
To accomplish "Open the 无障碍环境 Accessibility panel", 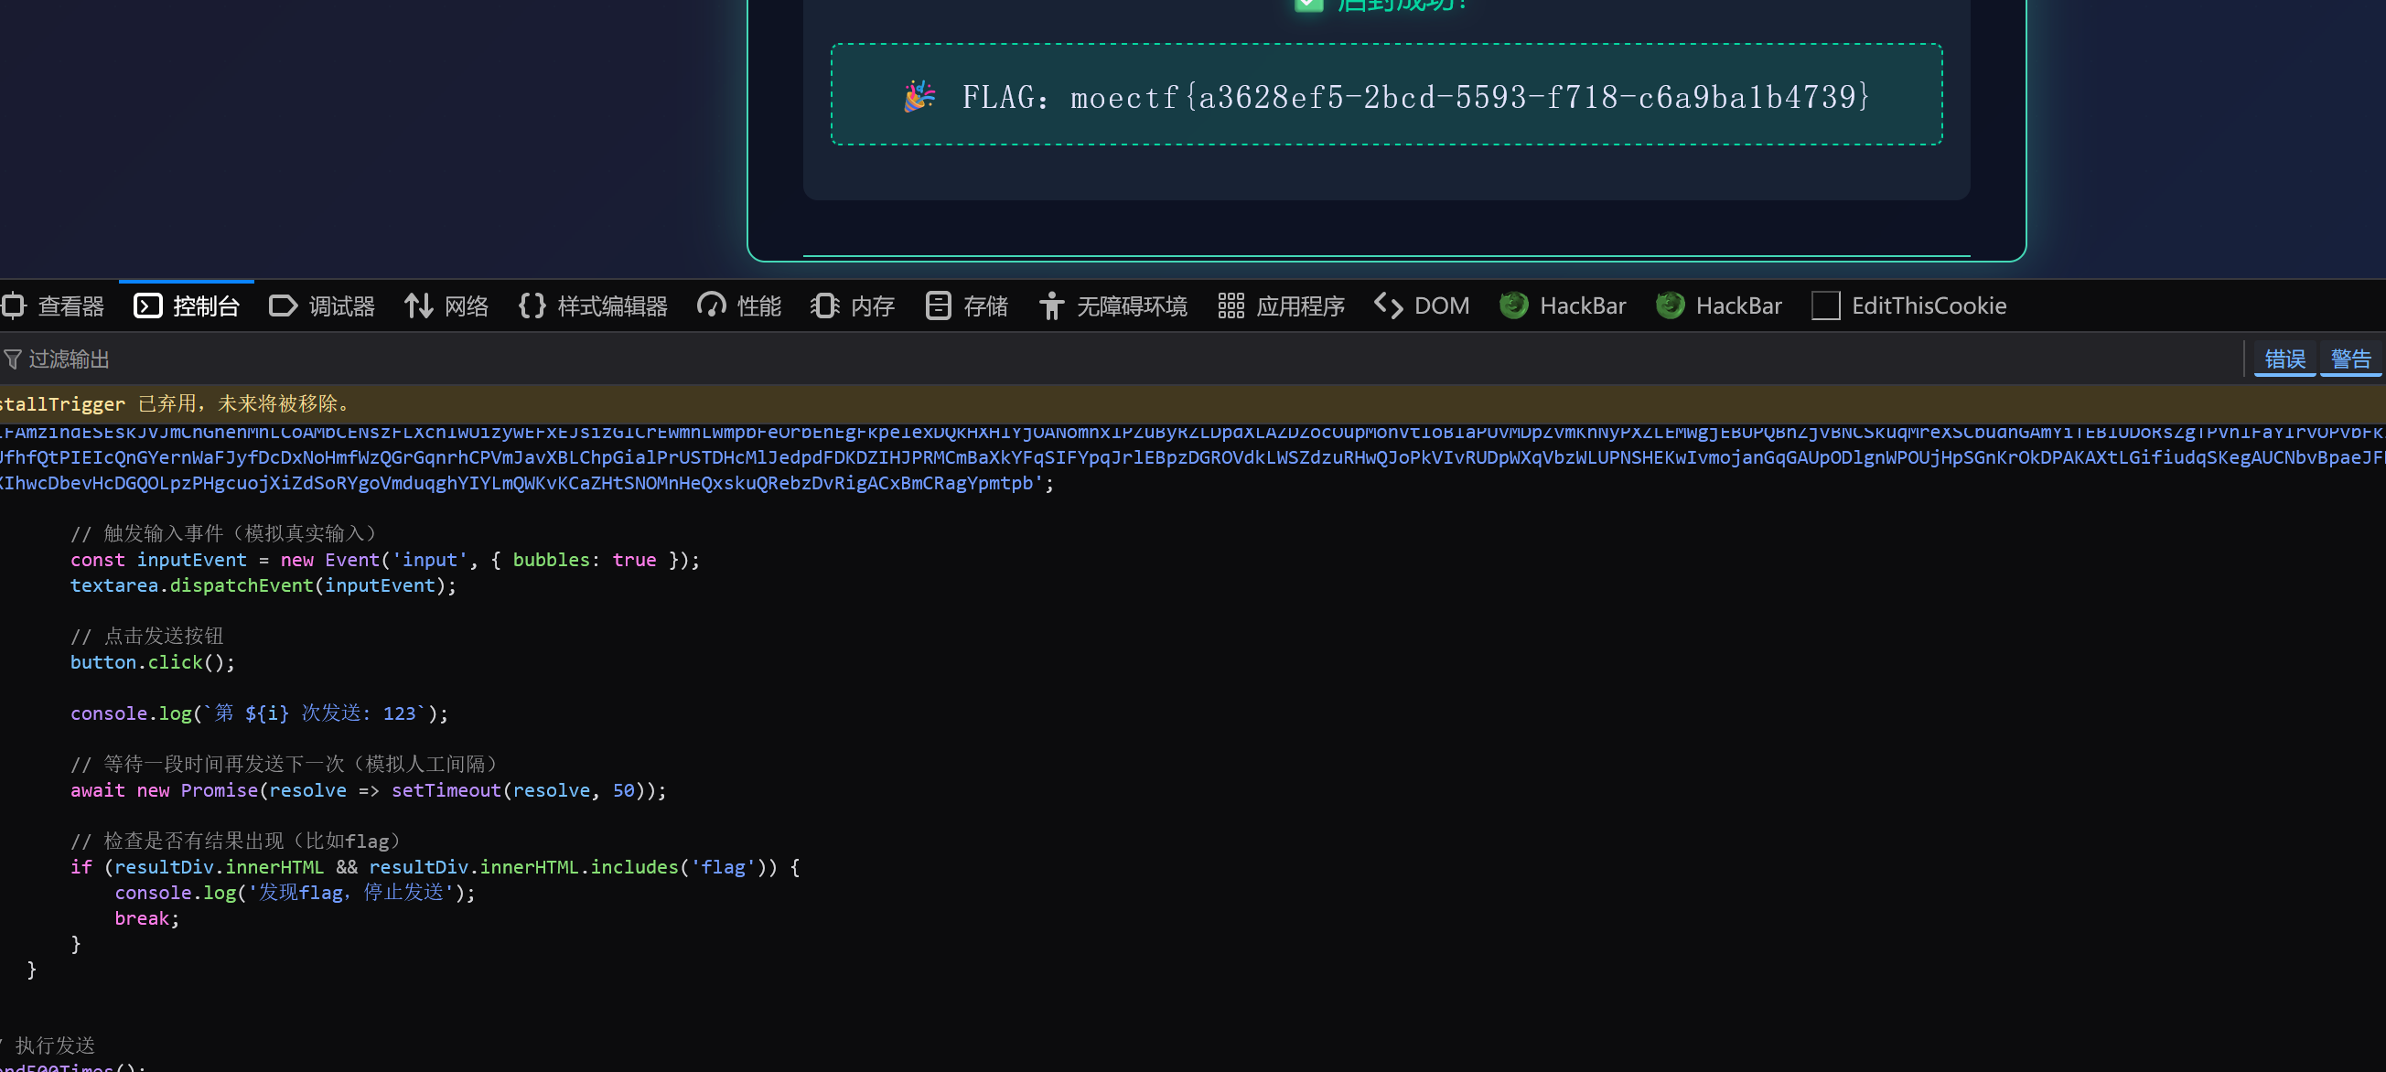I will (1113, 306).
